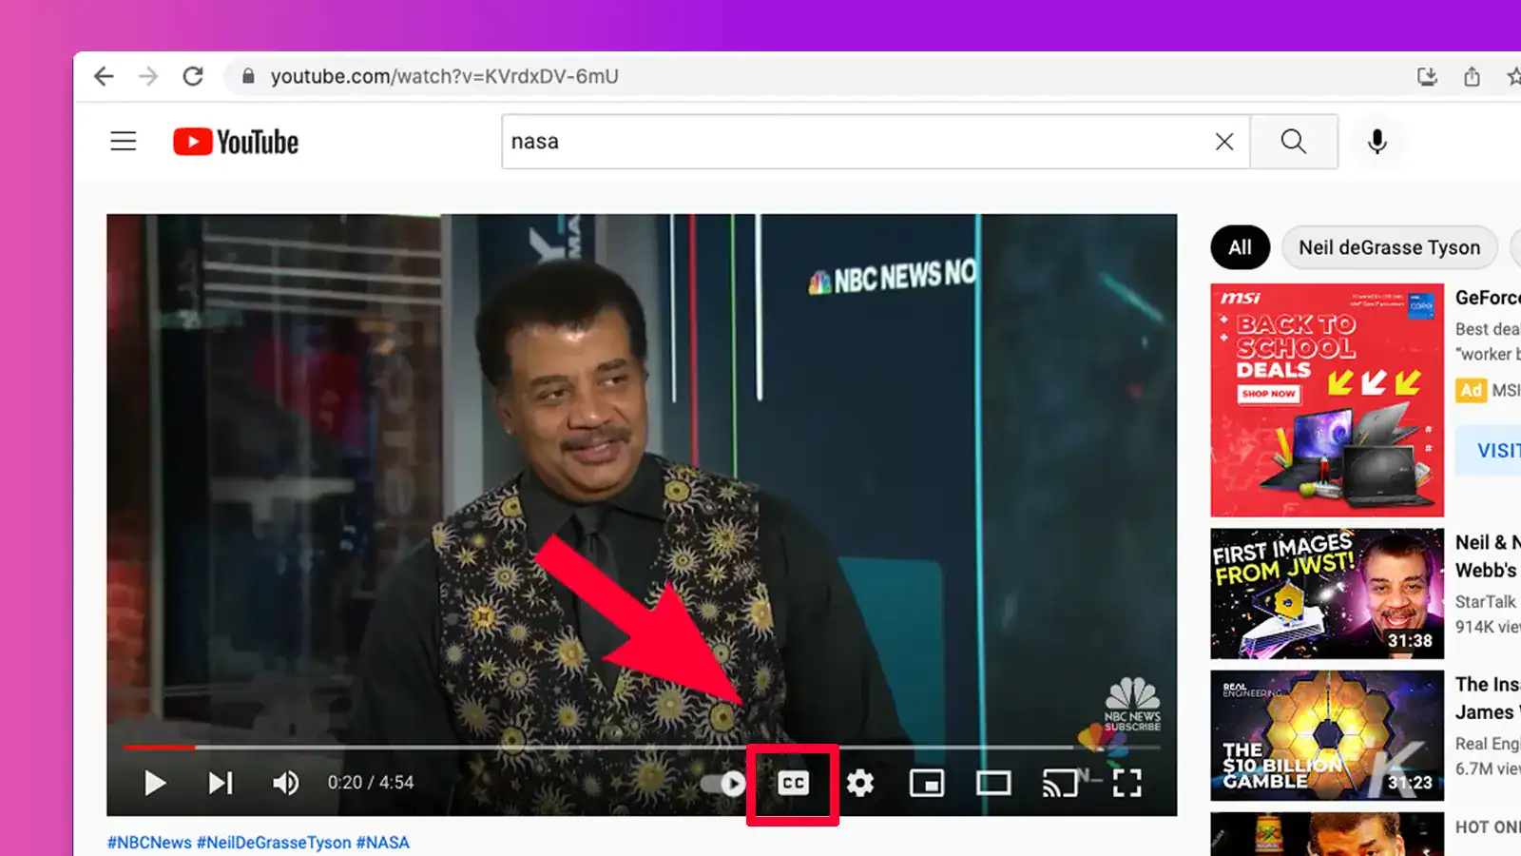Cast the video to a device
Viewport: 1521px width, 856px height.
(1060, 783)
